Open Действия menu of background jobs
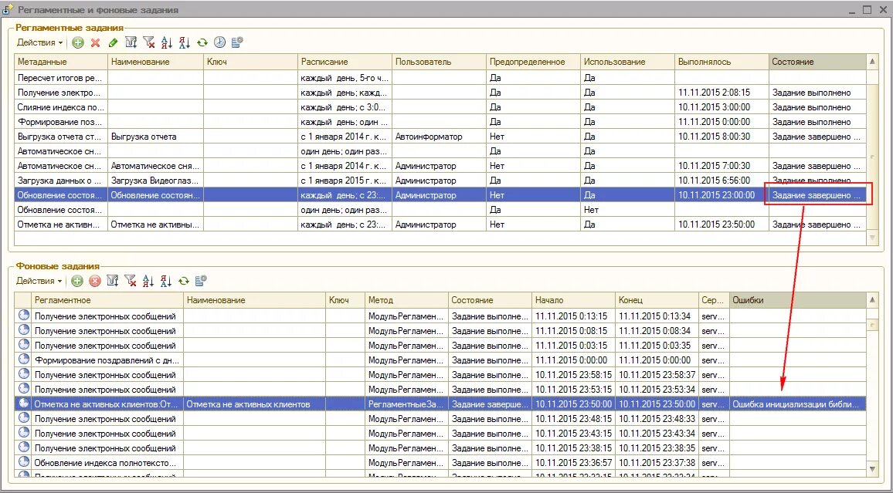Image resolution: width=893 pixels, height=493 pixels. (x=39, y=281)
